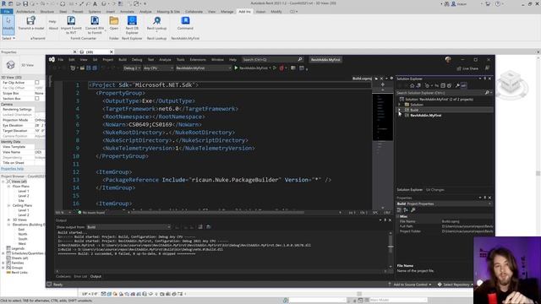Click Categorized icon in Properties panel toolbar
Viewport: 541px width, 304px height.
coord(399,209)
